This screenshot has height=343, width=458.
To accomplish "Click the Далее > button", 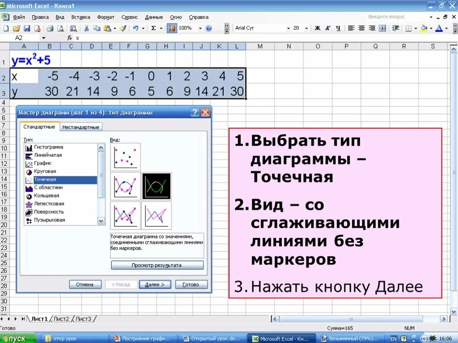I will tap(155, 284).
